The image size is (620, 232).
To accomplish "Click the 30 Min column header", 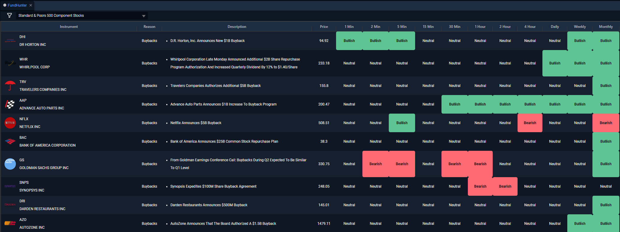I will tap(454, 27).
